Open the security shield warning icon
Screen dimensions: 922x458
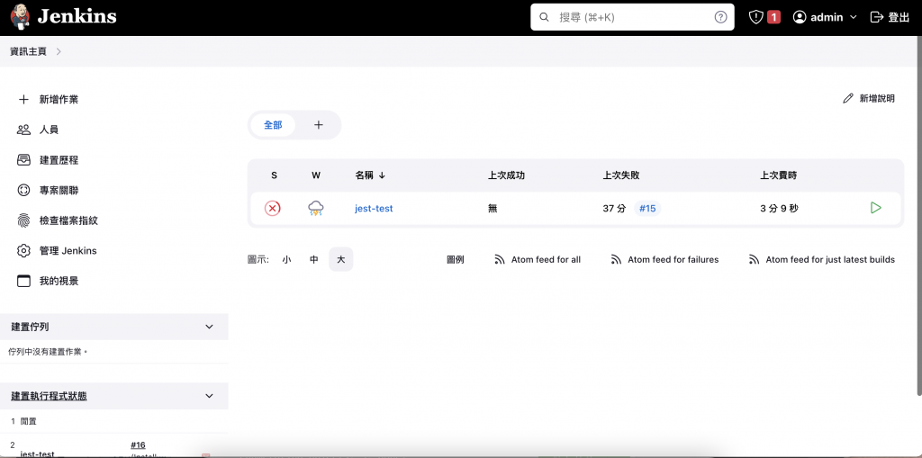(755, 17)
